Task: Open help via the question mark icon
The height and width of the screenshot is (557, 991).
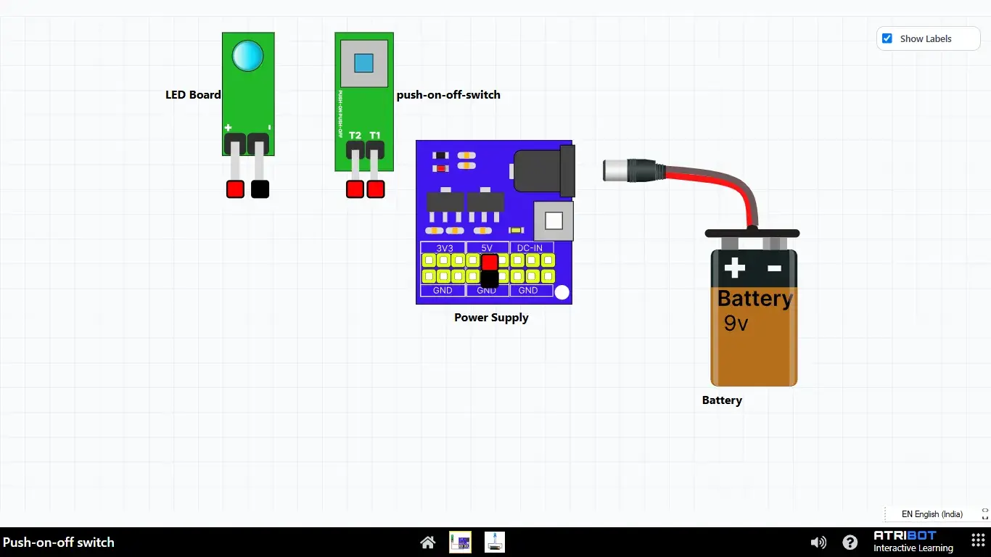Action: click(x=850, y=542)
